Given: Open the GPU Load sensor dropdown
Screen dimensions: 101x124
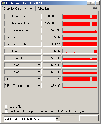Looking at the screenshot, I should (39, 51).
